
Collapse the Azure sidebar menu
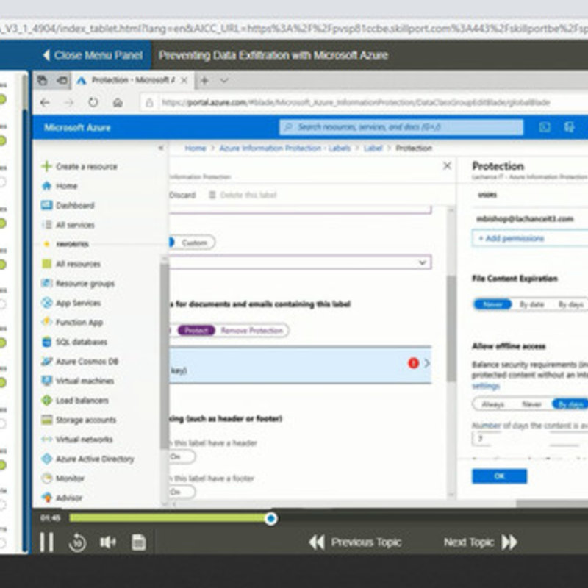click(160, 148)
